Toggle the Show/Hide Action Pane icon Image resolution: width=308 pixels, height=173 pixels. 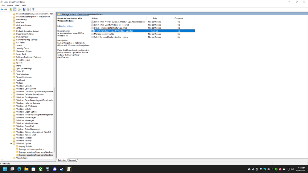[x=28, y=10]
